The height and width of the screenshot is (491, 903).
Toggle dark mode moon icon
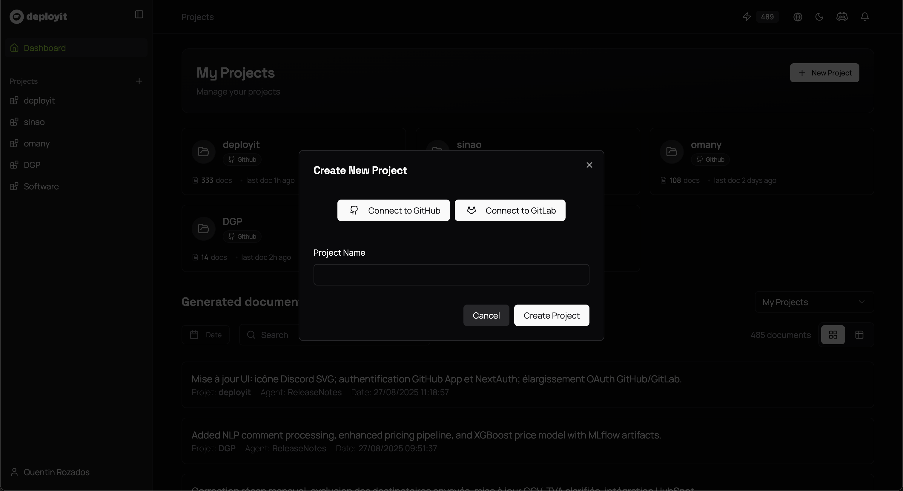point(819,17)
